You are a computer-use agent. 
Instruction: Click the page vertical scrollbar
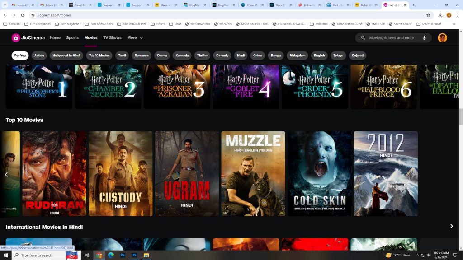[461, 117]
